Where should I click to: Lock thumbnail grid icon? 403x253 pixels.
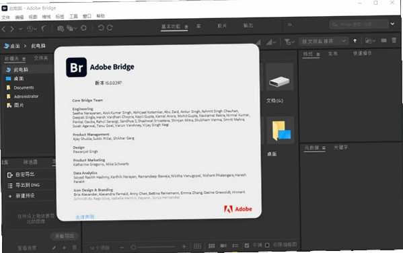coord(197,246)
